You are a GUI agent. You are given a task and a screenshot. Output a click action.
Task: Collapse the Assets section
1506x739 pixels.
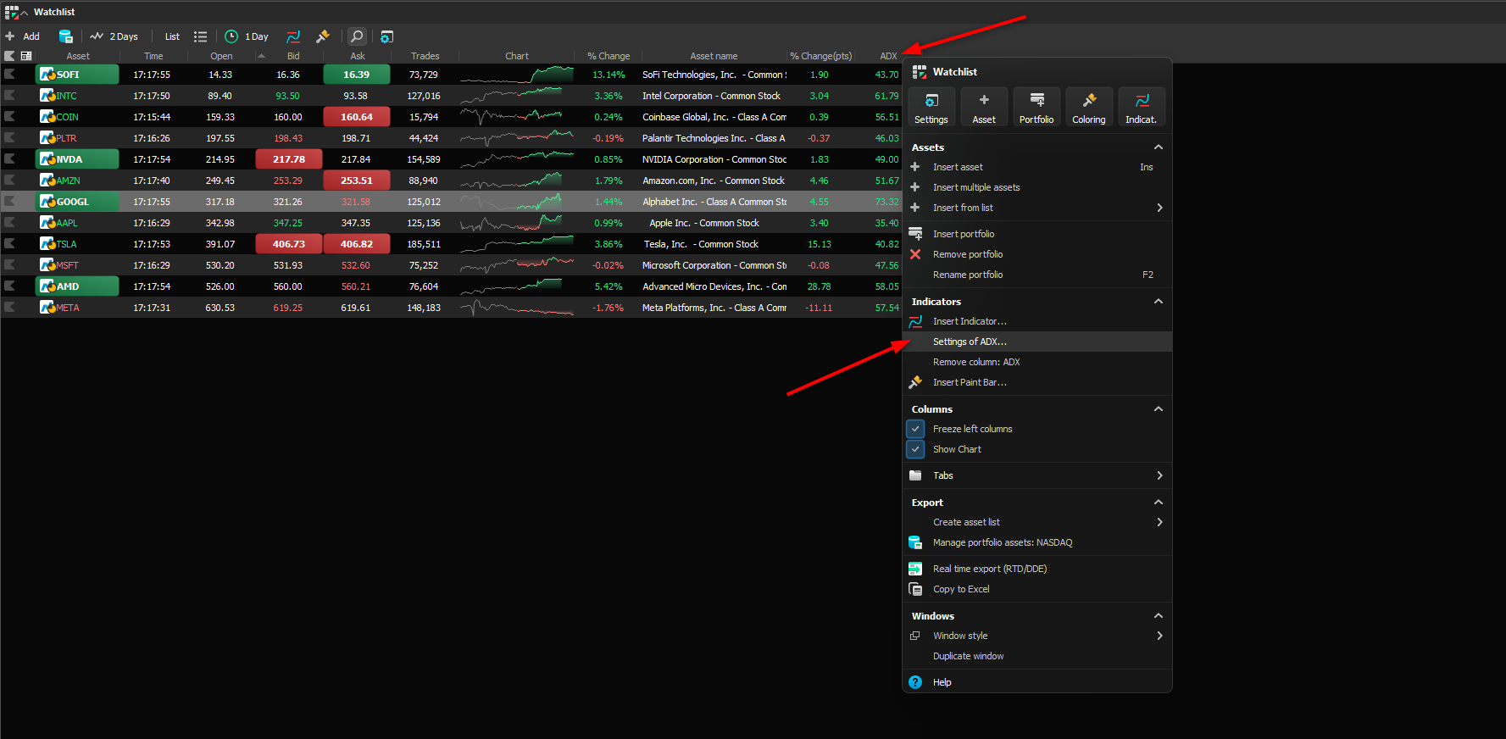point(1159,147)
